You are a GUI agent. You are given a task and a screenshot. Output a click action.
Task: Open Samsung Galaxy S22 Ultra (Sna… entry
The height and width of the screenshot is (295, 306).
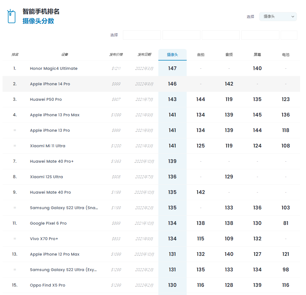pos(64,208)
